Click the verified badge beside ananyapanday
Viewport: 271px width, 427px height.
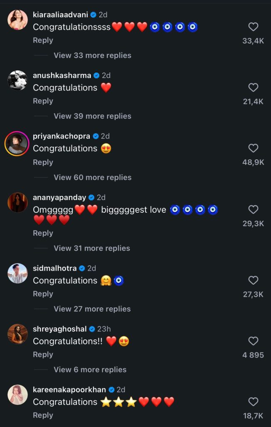[91, 197]
